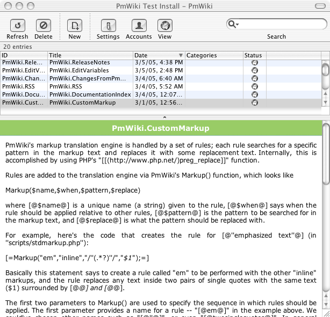Sort by the Status column header
The height and width of the screenshot is (317, 330).
click(255, 55)
